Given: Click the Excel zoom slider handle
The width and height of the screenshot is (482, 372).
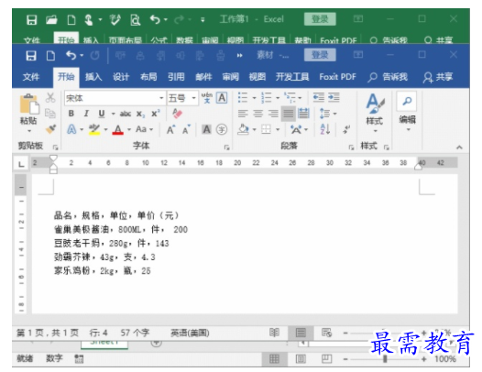Looking at the screenshot, I should [385, 359].
